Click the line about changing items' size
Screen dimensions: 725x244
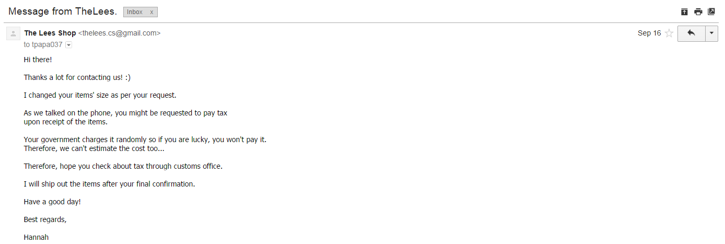100,95
